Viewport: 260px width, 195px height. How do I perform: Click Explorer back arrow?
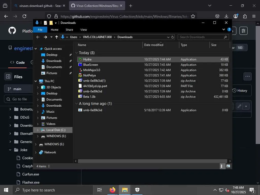pyautogui.click(x=38, y=37)
